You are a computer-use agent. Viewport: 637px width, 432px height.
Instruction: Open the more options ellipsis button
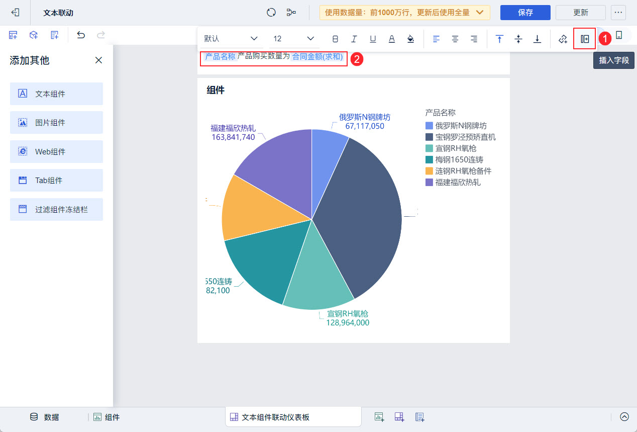pos(618,13)
